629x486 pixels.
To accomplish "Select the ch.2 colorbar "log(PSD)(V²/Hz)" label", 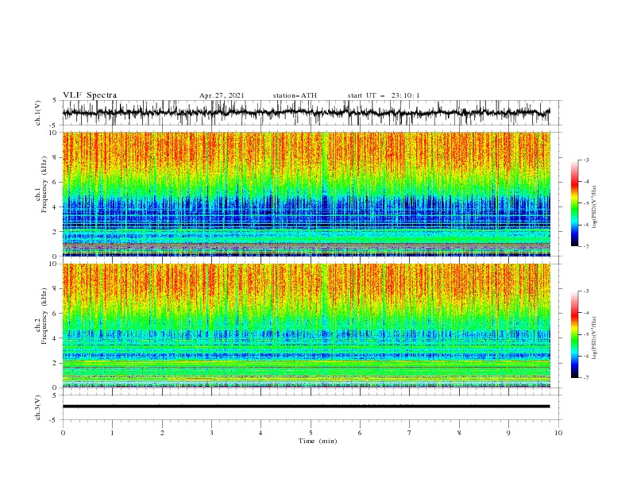I will click(x=595, y=337).
